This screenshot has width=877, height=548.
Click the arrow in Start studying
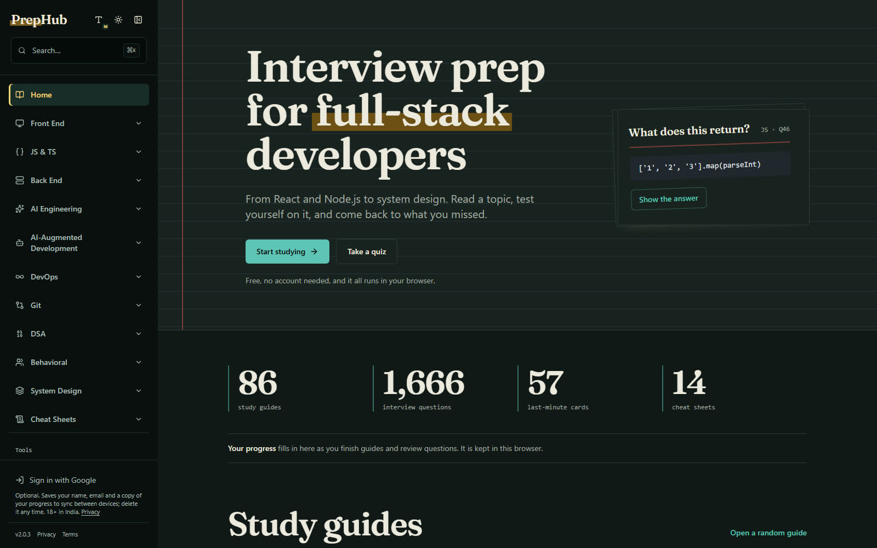314,252
